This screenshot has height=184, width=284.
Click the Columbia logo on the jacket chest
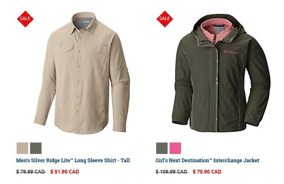pos(230,52)
